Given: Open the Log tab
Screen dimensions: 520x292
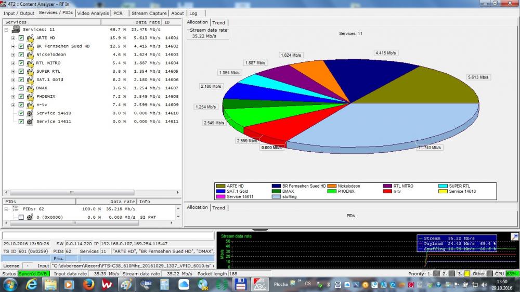Looking at the screenshot, I should pos(193,14).
